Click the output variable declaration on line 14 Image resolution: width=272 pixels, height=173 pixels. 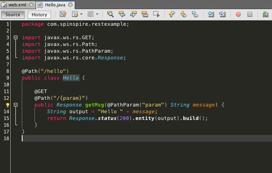point(78,112)
